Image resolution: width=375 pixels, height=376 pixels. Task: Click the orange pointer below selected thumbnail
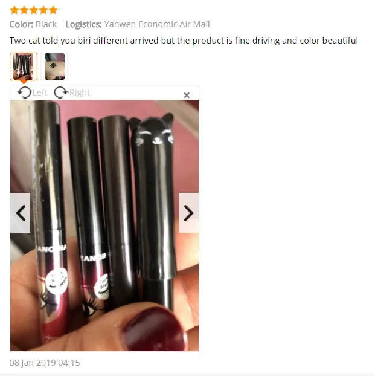click(24, 82)
